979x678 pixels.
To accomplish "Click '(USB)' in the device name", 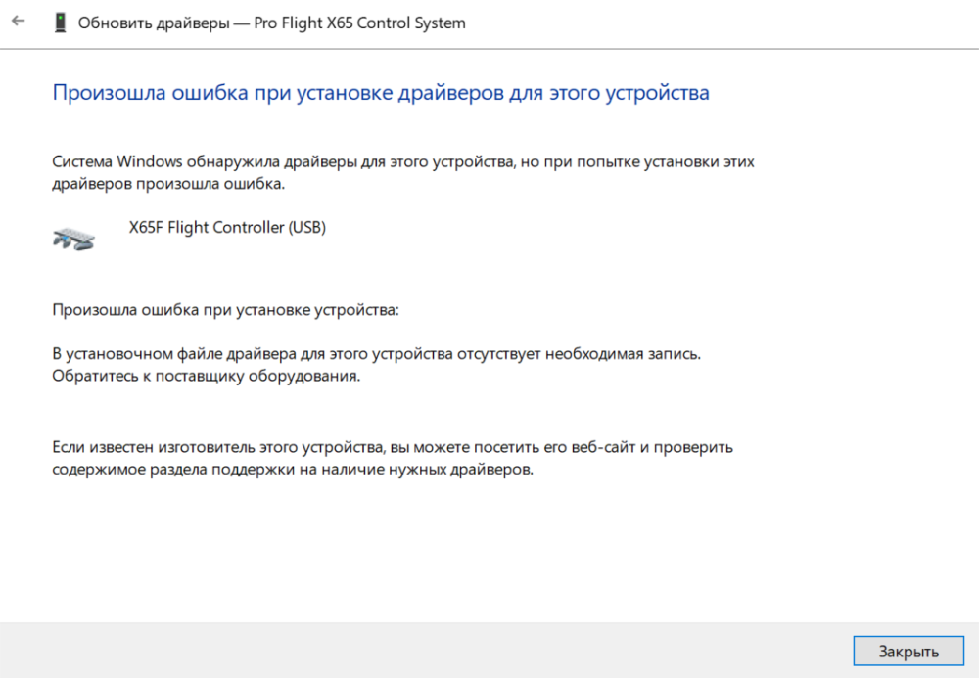I will tap(306, 227).
